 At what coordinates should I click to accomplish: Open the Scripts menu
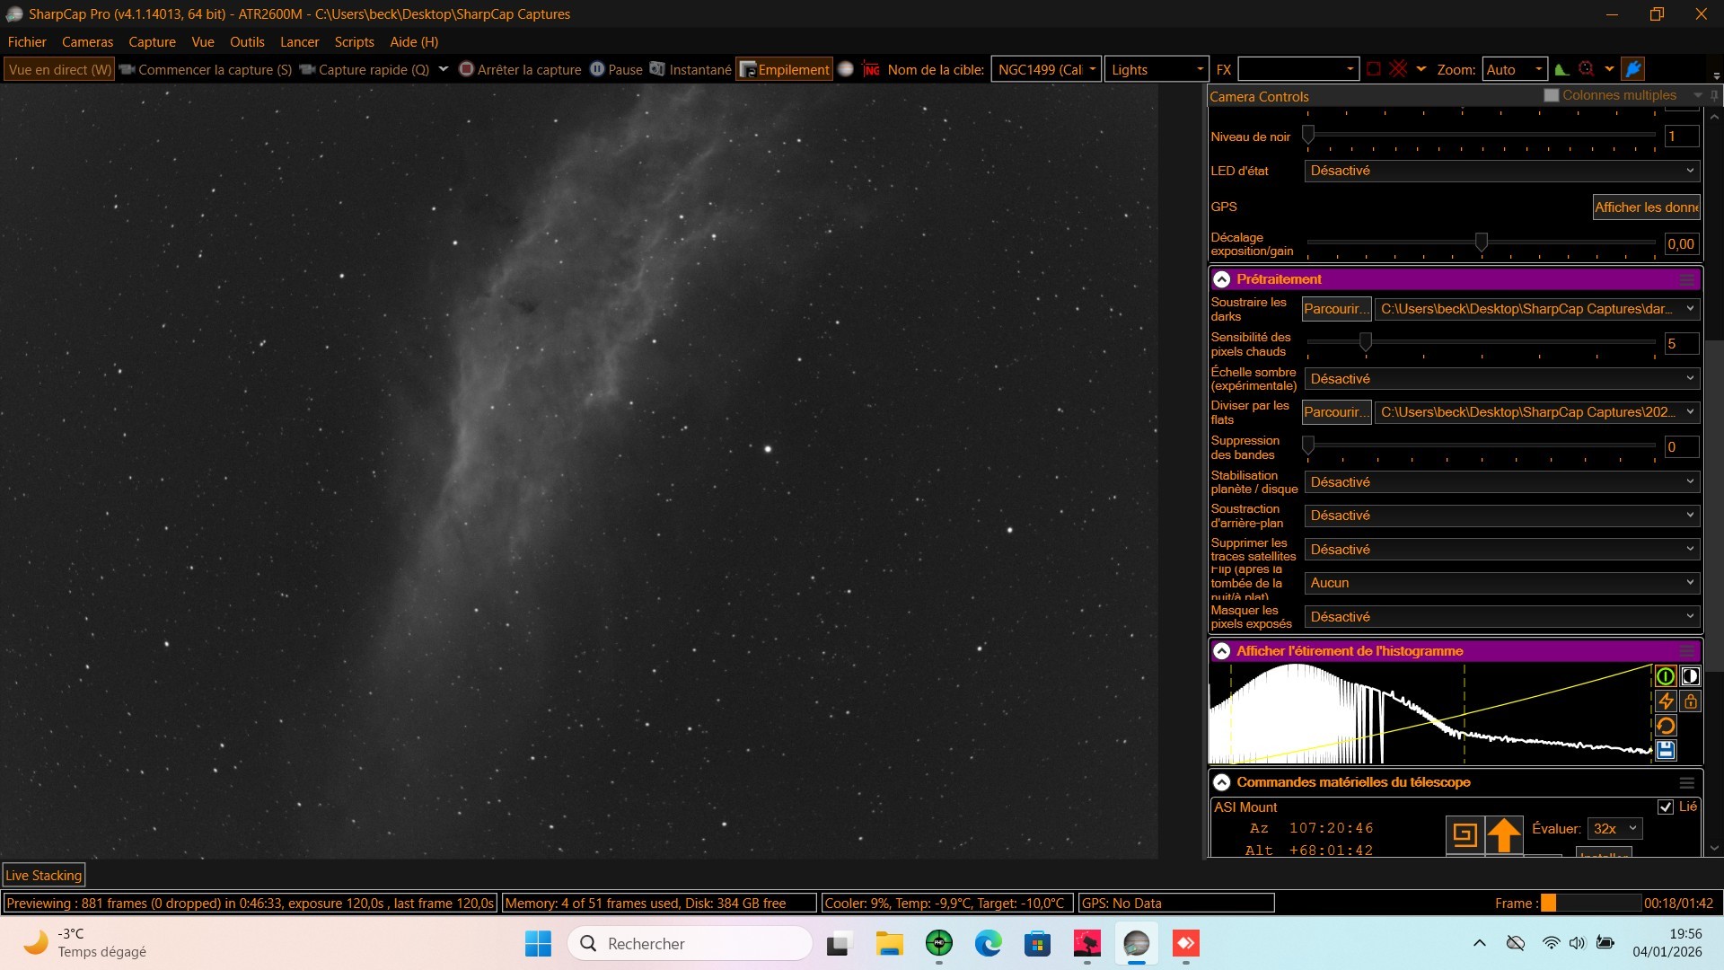pyautogui.click(x=354, y=42)
